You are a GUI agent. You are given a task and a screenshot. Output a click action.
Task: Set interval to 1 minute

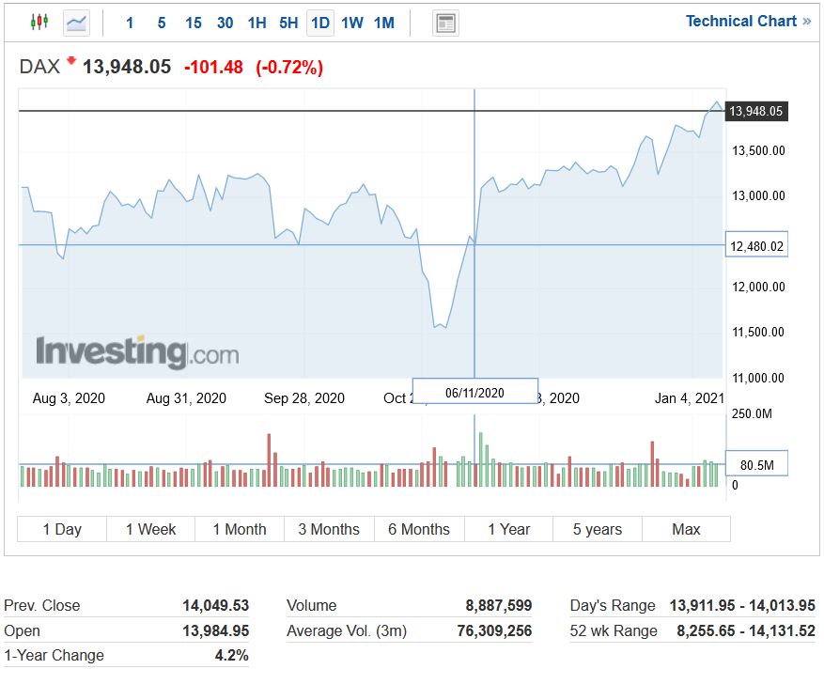[x=130, y=23]
